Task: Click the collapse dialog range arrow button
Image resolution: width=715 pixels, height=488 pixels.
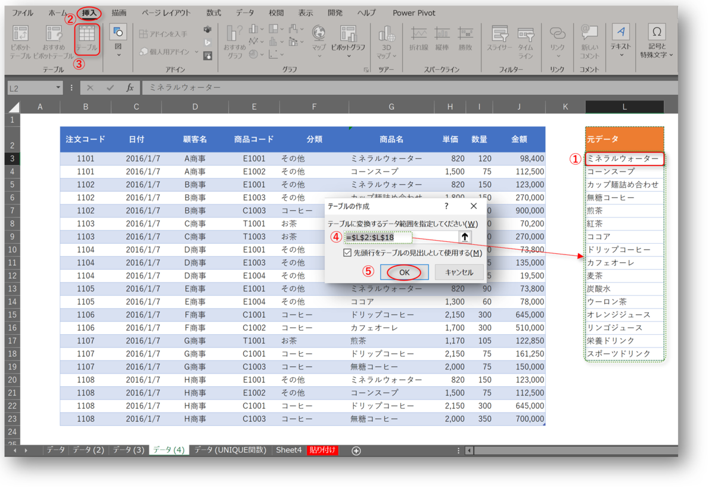Action: pos(465,237)
